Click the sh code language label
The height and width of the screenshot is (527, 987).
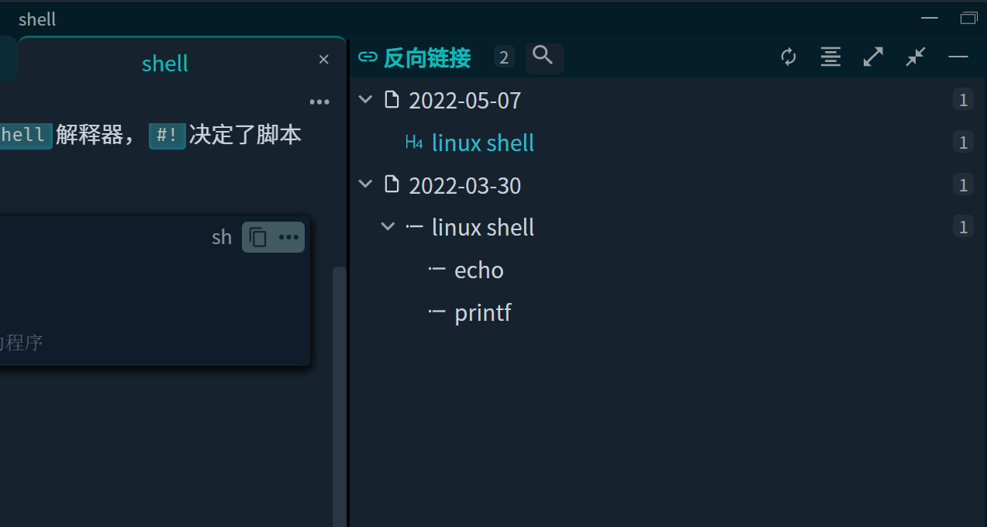pyautogui.click(x=222, y=237)
